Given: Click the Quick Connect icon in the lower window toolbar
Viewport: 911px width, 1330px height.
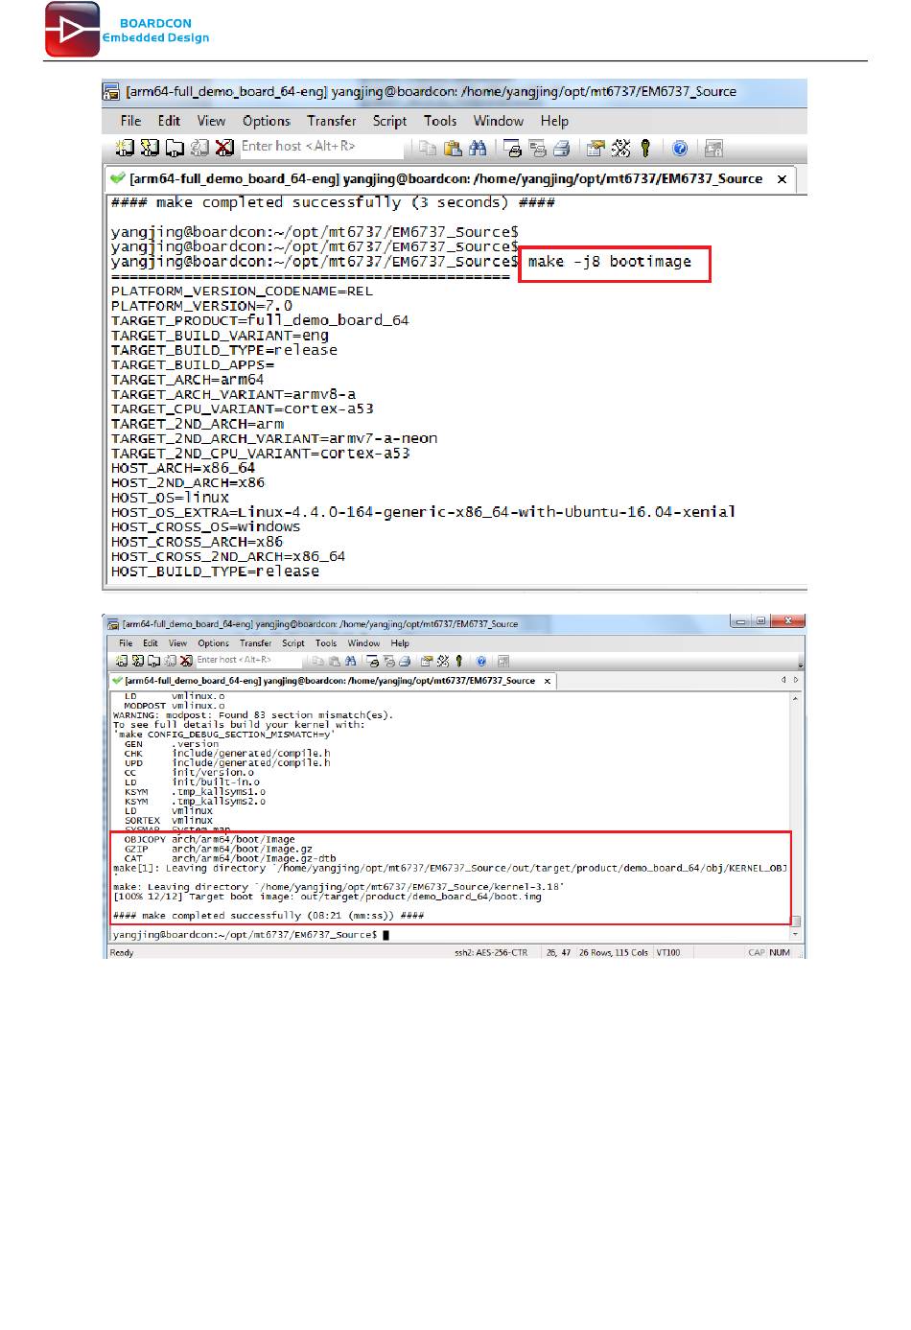Looking at the screenshot, I should click(x=137, y=661).
